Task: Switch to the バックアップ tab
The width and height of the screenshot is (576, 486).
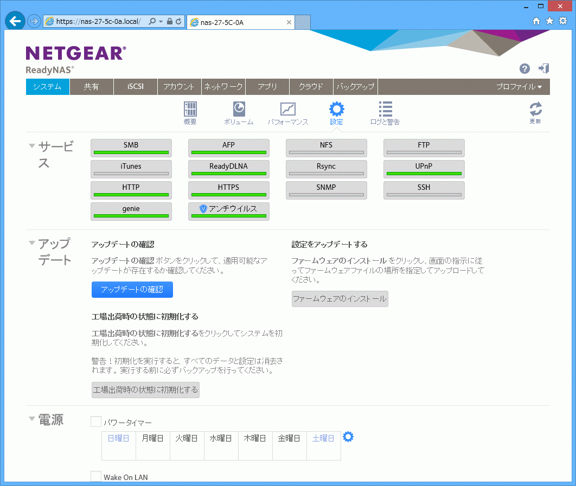Action: coord(355,87)
